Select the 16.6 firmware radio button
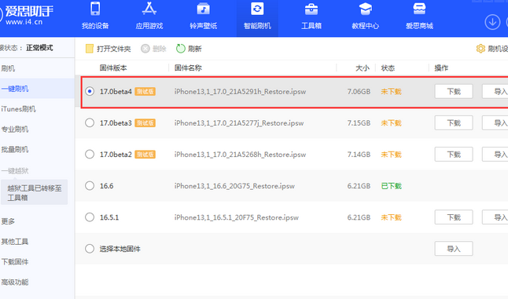This screenshot has height=299, width=508. 90,186
